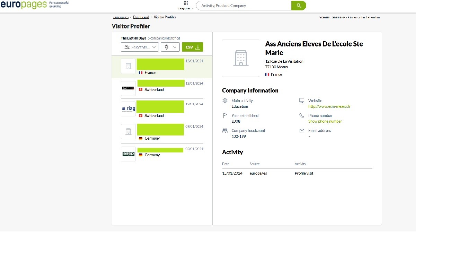Select the visitor entry dated 15/01/2024

coord(162,67)
